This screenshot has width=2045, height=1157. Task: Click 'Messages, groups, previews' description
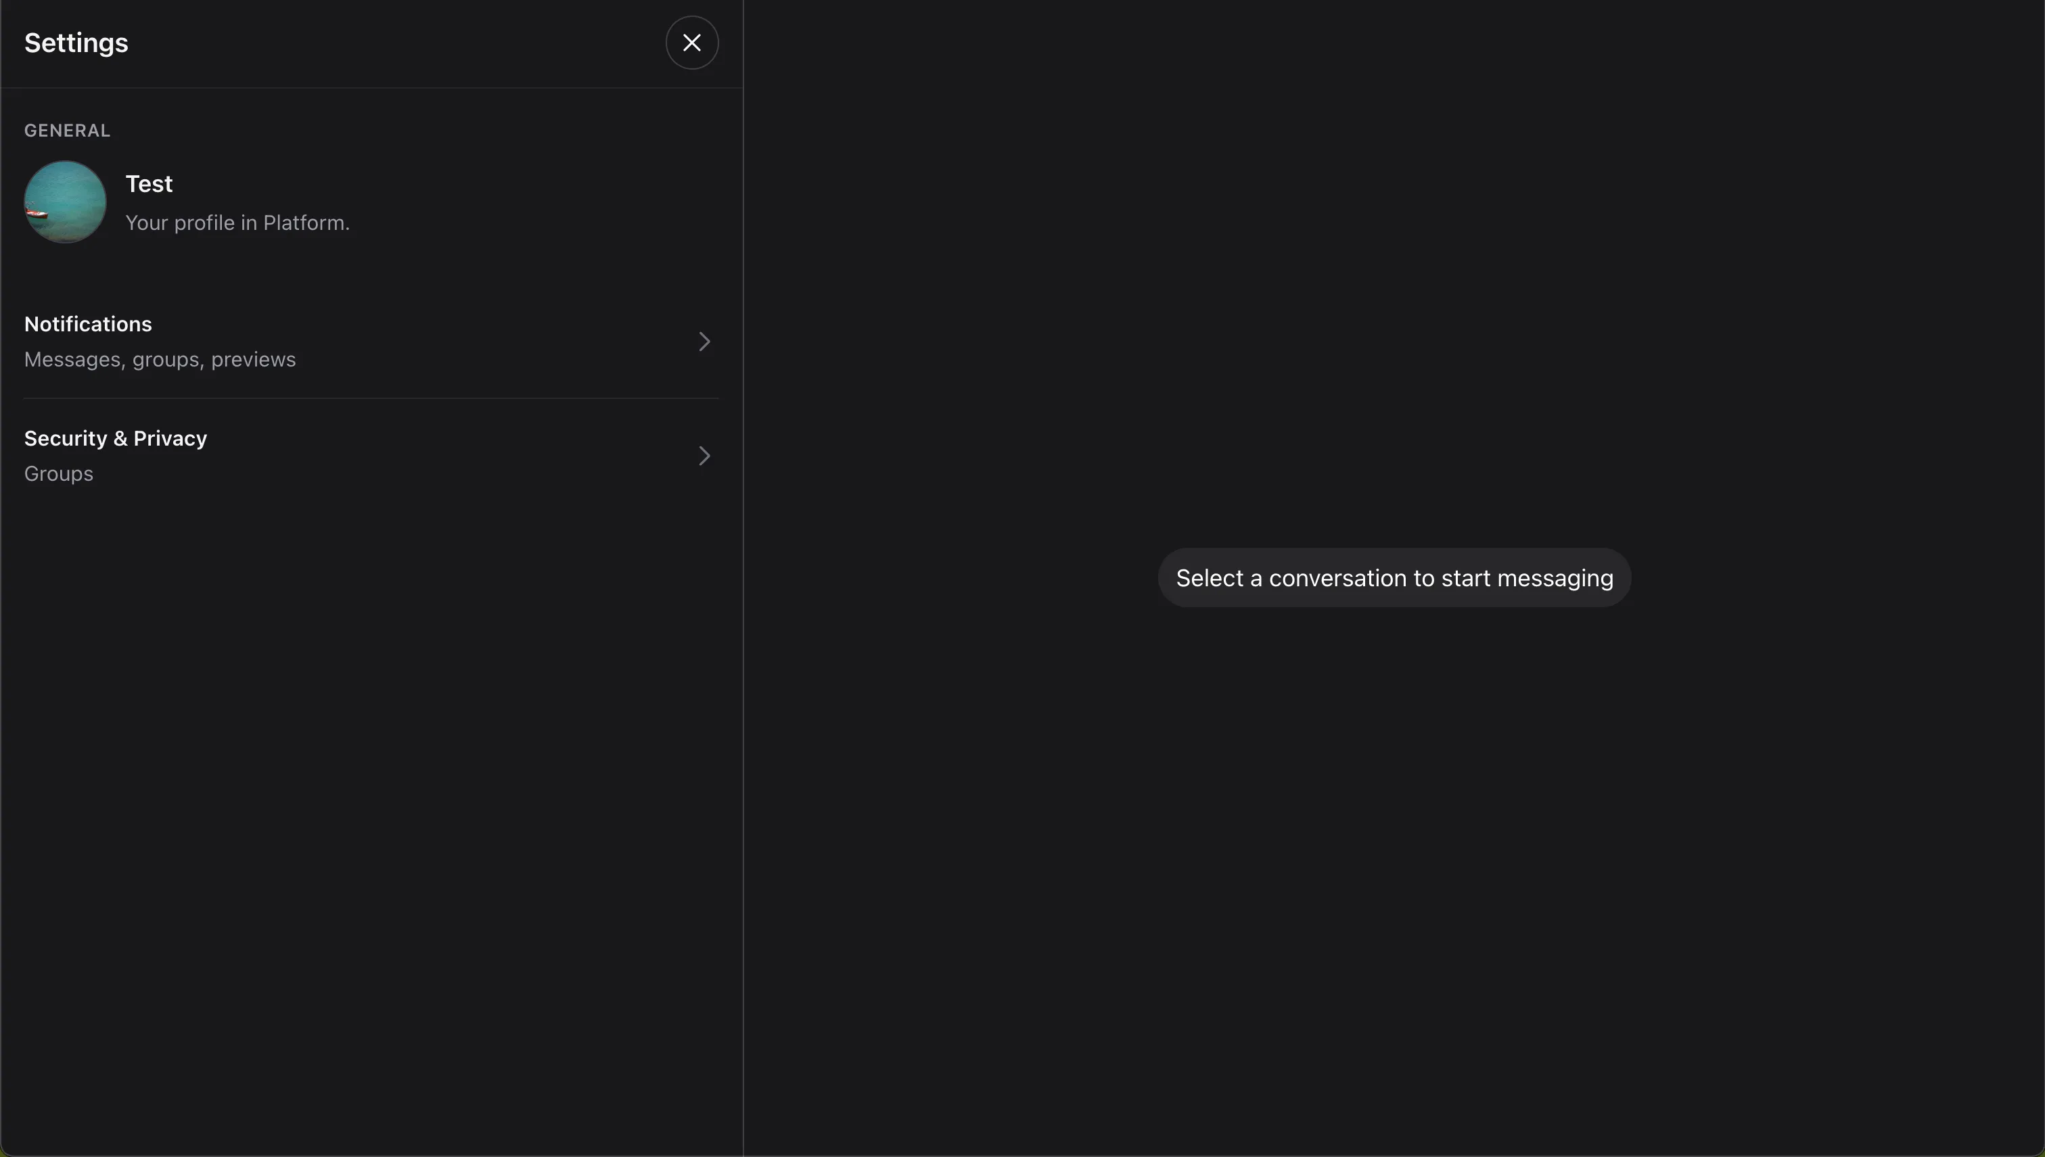(x=160, y=359)
